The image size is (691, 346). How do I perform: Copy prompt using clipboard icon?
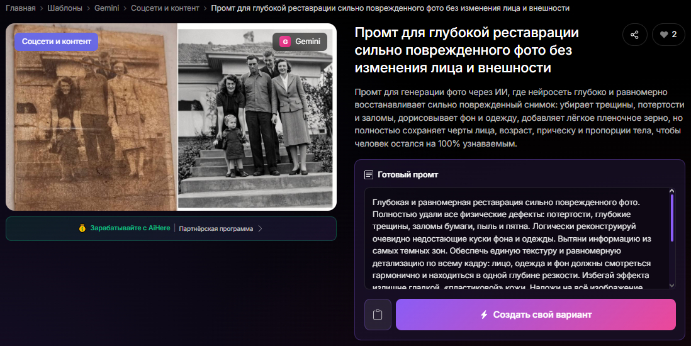coord(378,315)
